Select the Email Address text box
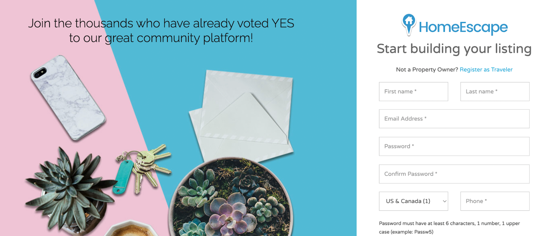 454,119
